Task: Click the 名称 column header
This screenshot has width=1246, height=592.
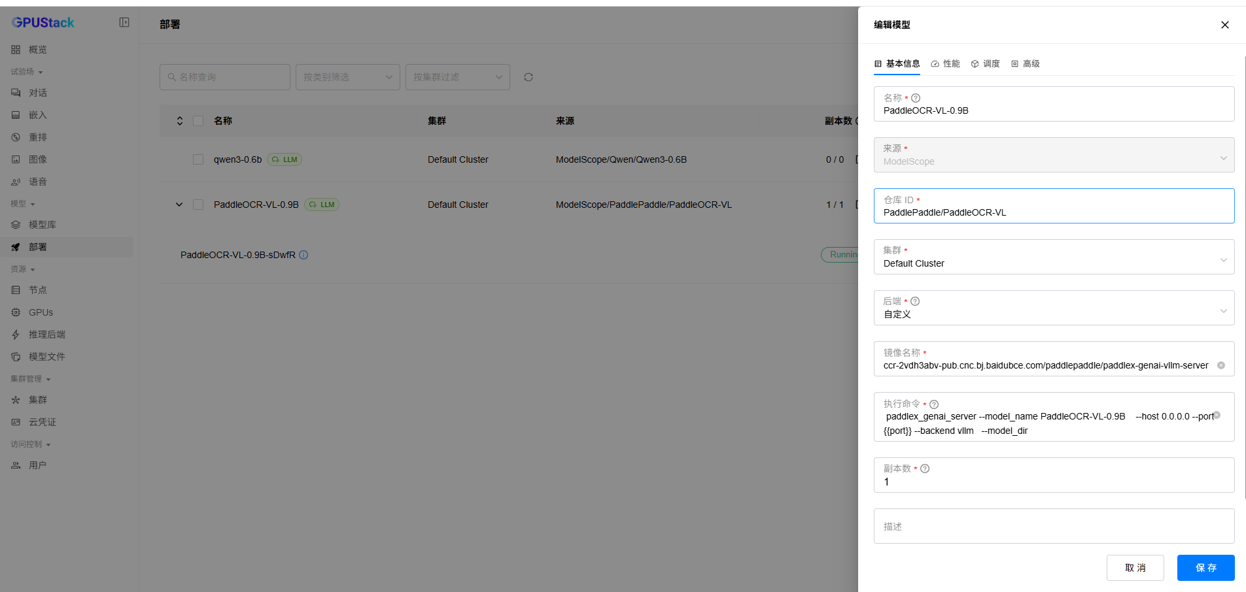Action: [x=223, y=121]
